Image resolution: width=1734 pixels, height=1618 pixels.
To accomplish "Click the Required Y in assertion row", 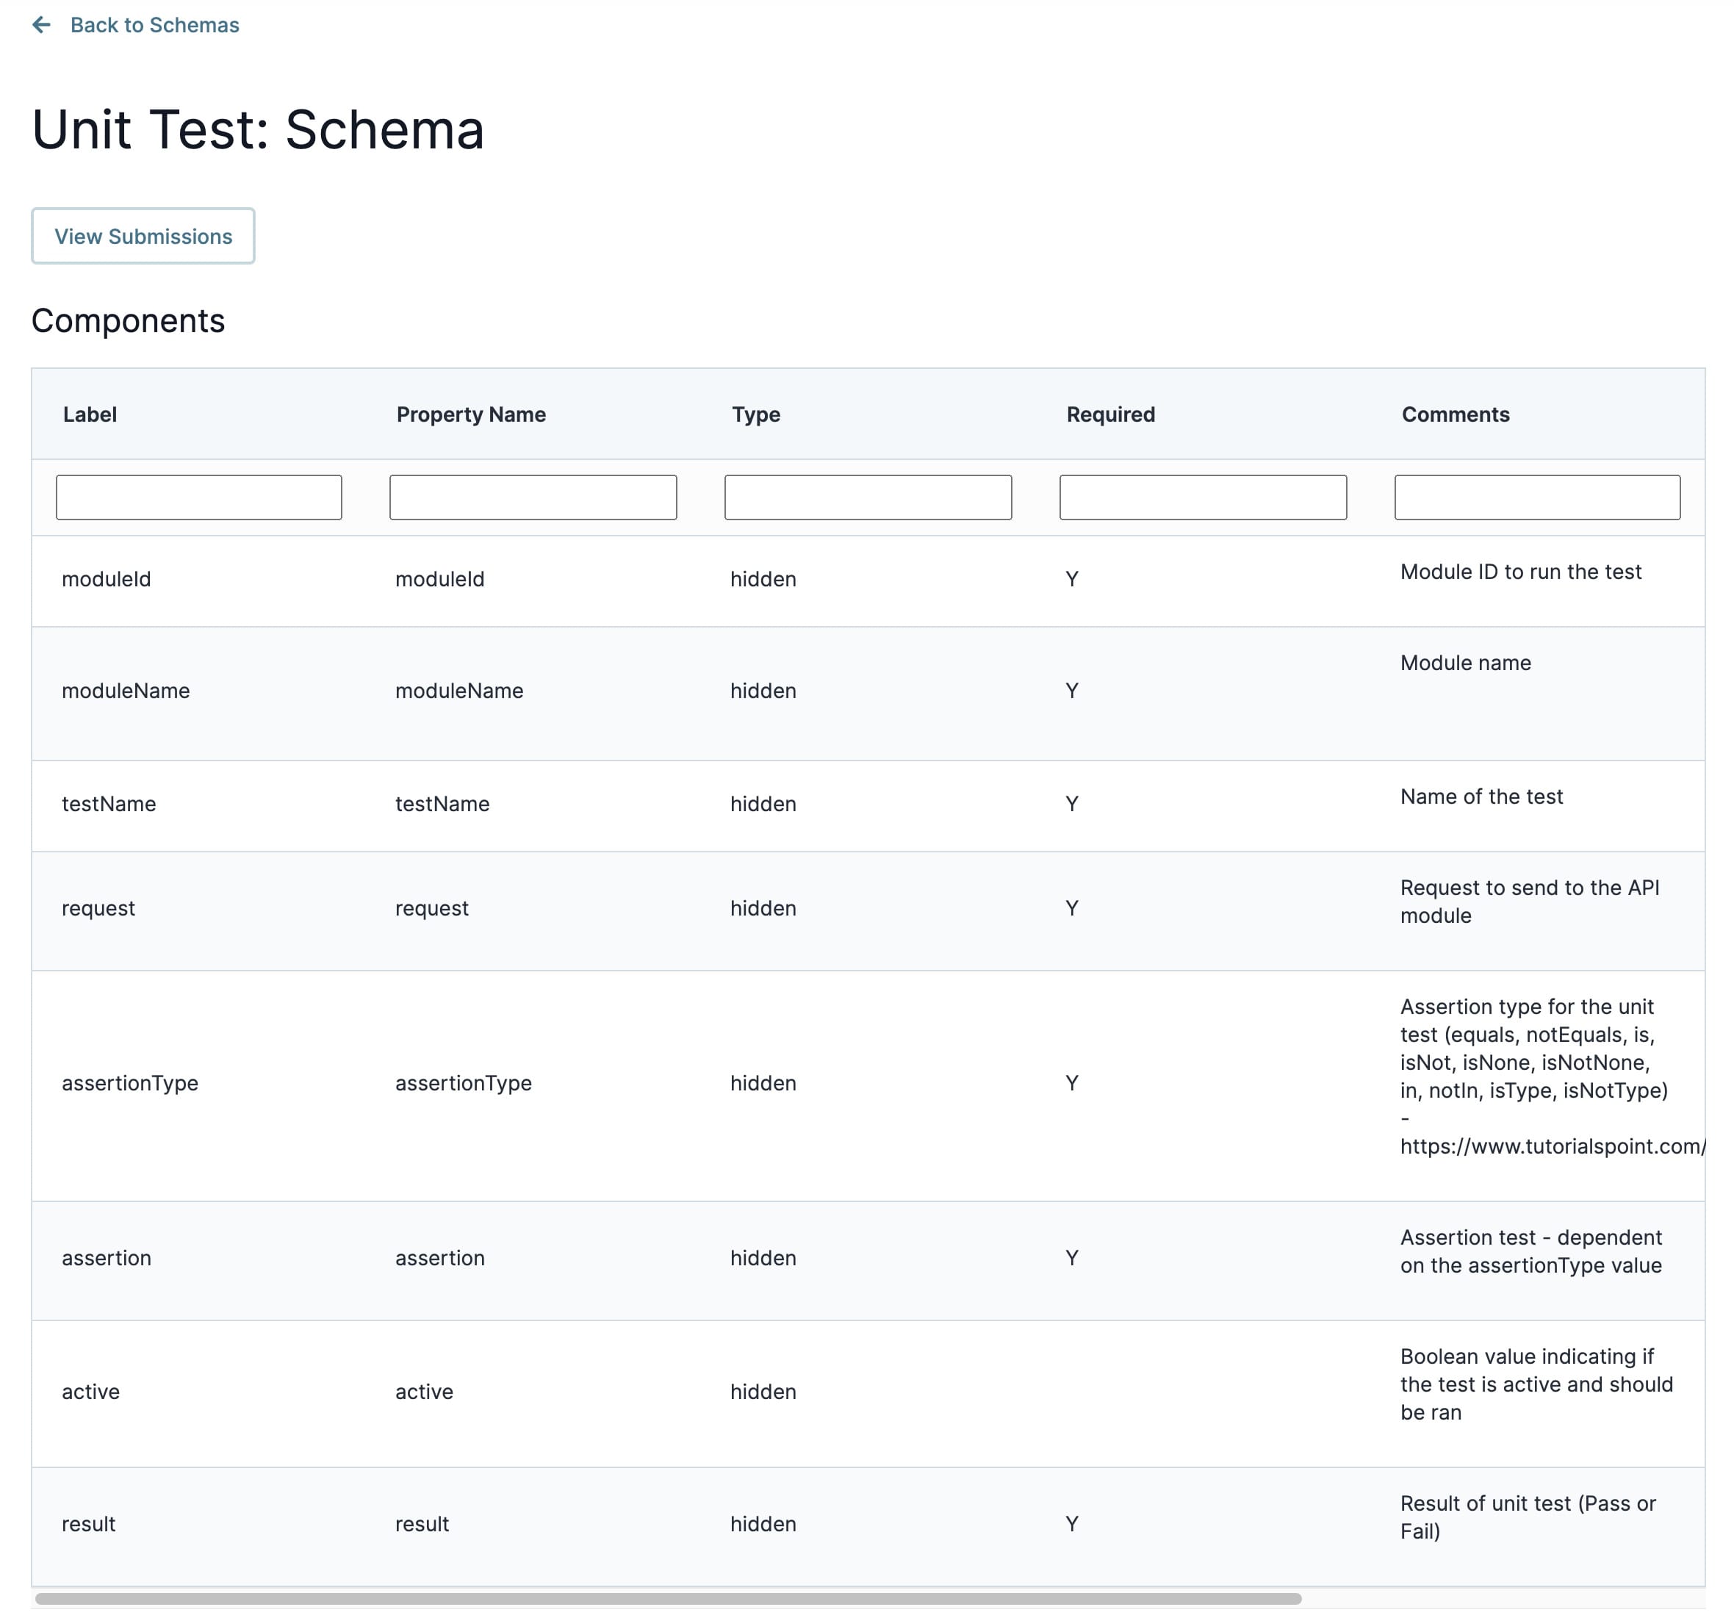I will [1072, 1259].
